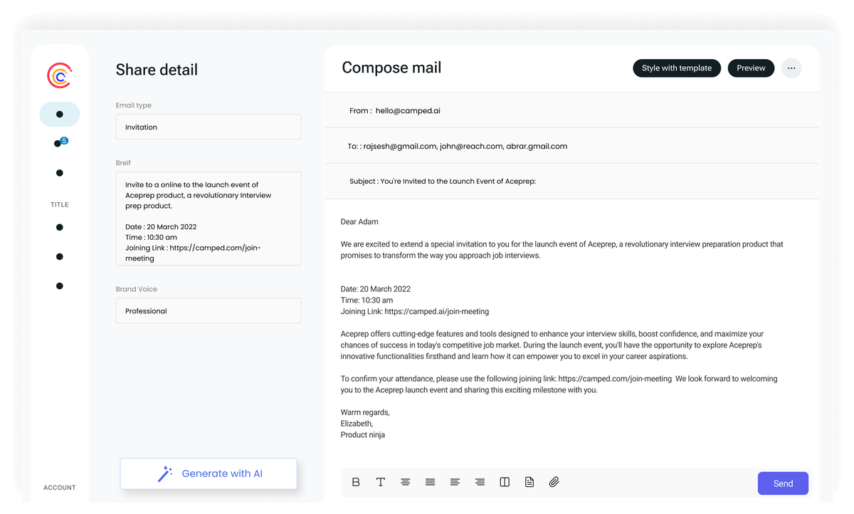Open the text style T tool
This screenshot has width=854, height=514.
click(381, 482)
